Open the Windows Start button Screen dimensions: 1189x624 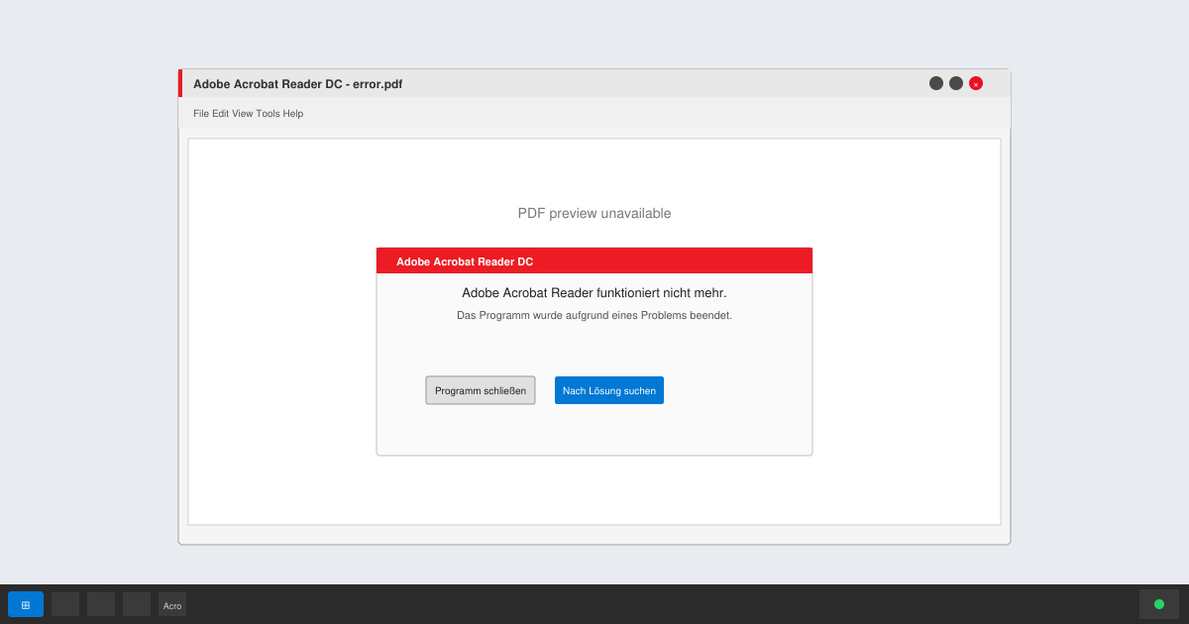26,604
